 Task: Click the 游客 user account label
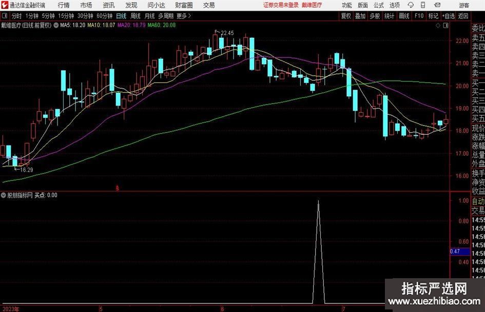pyautogui.click(x=464, y=5)
